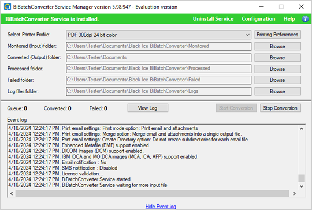Click the 'Converted: 0' counter

58,108
